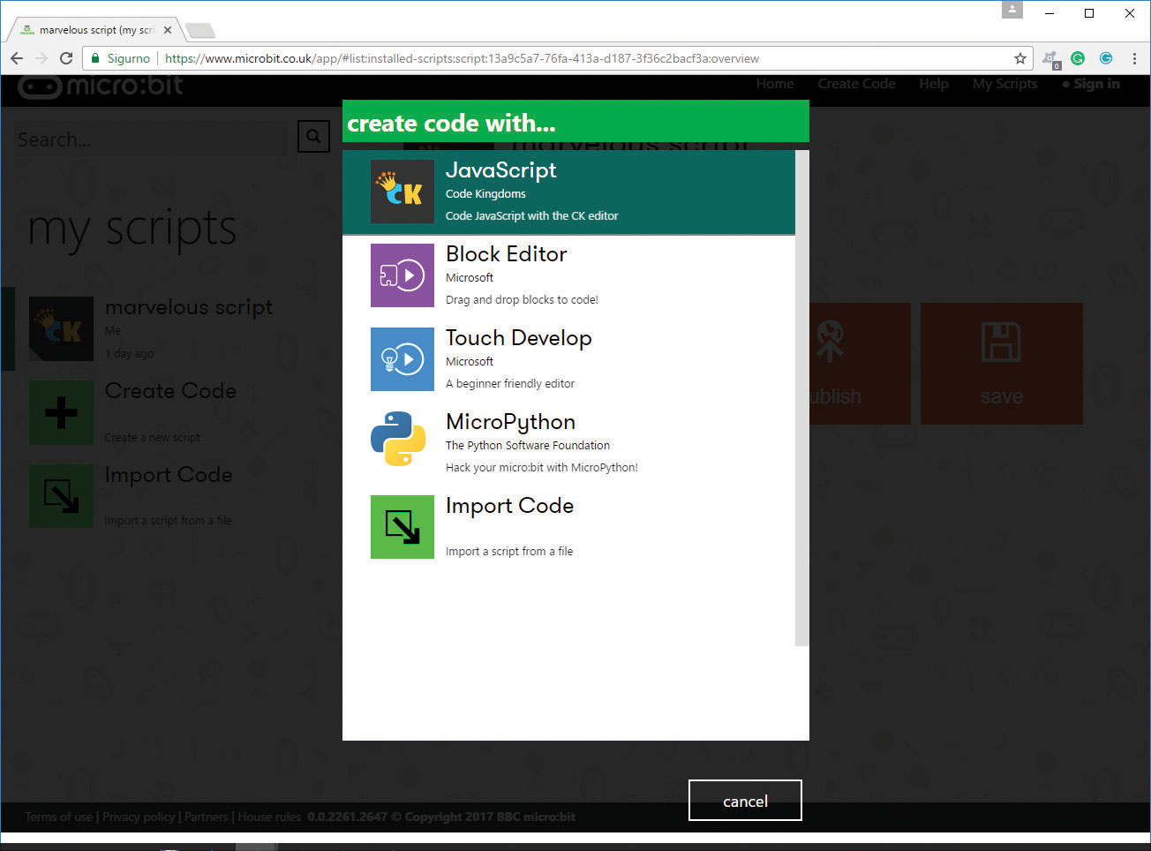Open a new browser tab
This screenshot has width=1151, height=851.
pyautogui.click(x=200, y=31)
